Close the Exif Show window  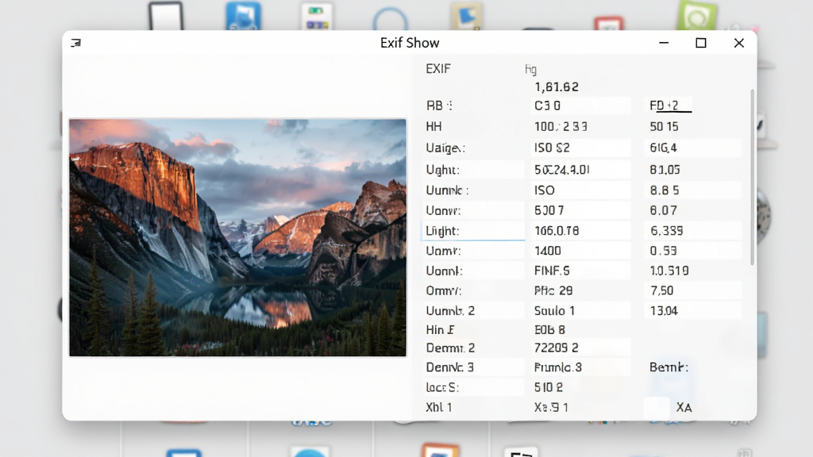[x=739, y=43]
